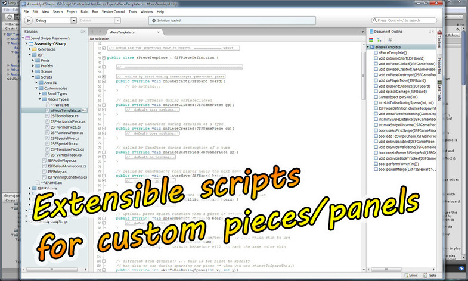Click the search input field

pyautogui.click(x=404, y=21)
